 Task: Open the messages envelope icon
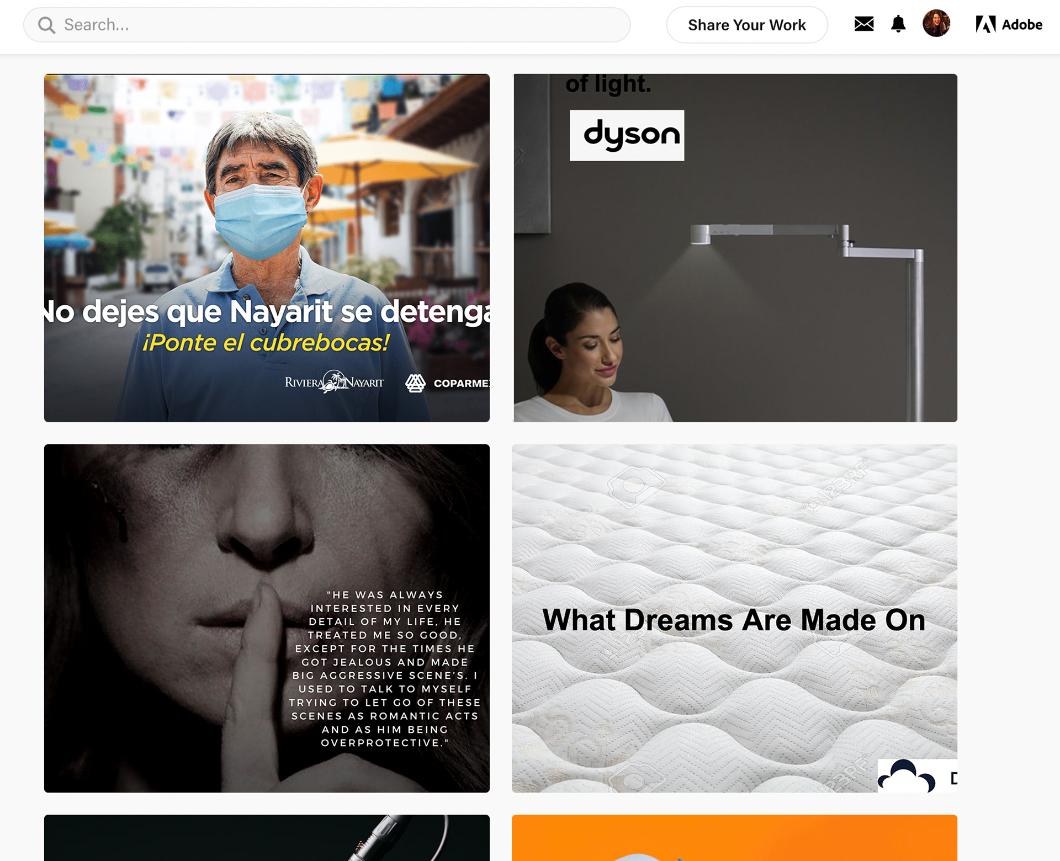(x=864, y=24)
